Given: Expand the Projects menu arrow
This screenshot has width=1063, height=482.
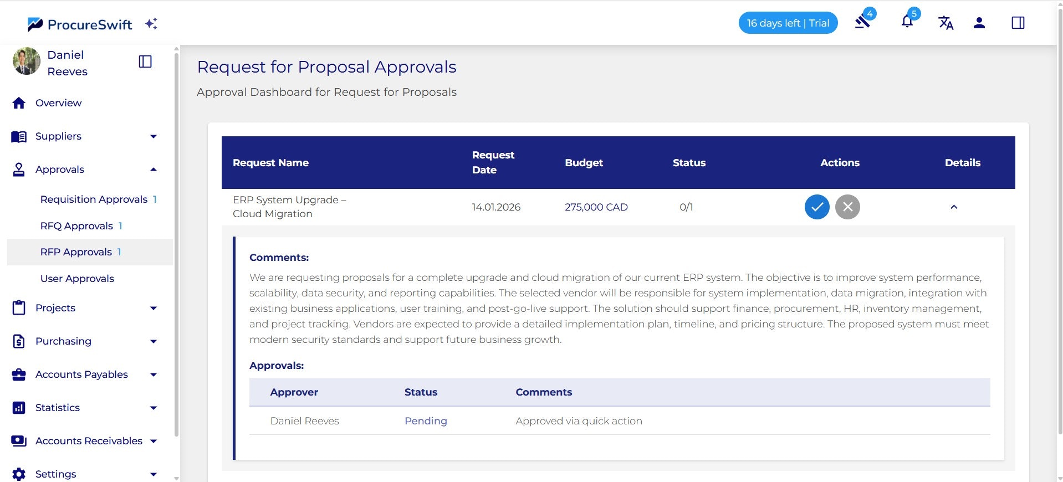Looking at the screenshot, I should pyautogui.click(x=154, y=308).
